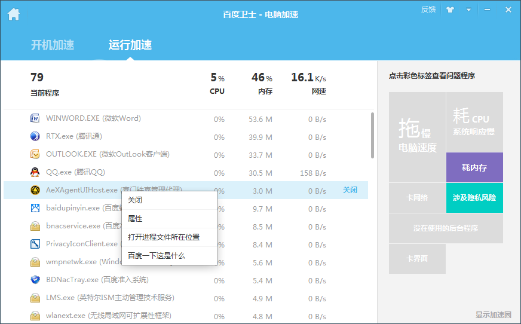Click the RTX.exe process icon

(x=35, y=136)
